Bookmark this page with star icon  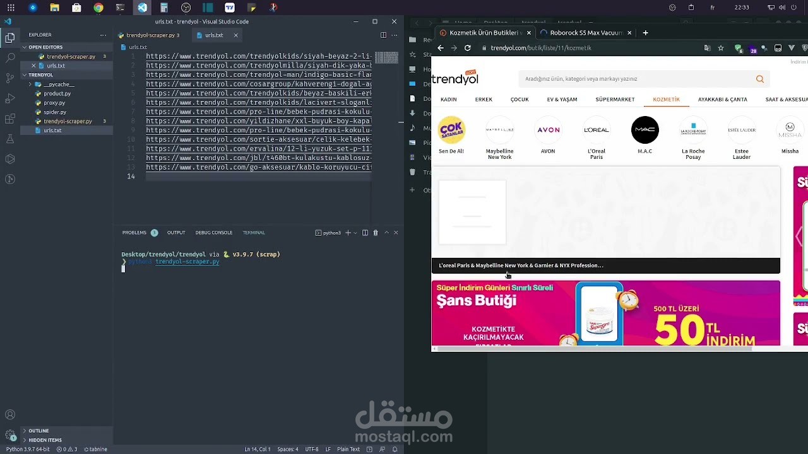click(x=721, y=48)
